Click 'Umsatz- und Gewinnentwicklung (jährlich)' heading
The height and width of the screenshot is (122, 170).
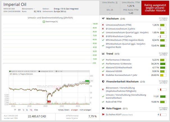coord(50,18)
